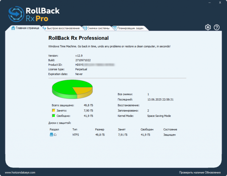Click the green Свободно color swatch
The image size is (227, 176).
coord(54,115)
